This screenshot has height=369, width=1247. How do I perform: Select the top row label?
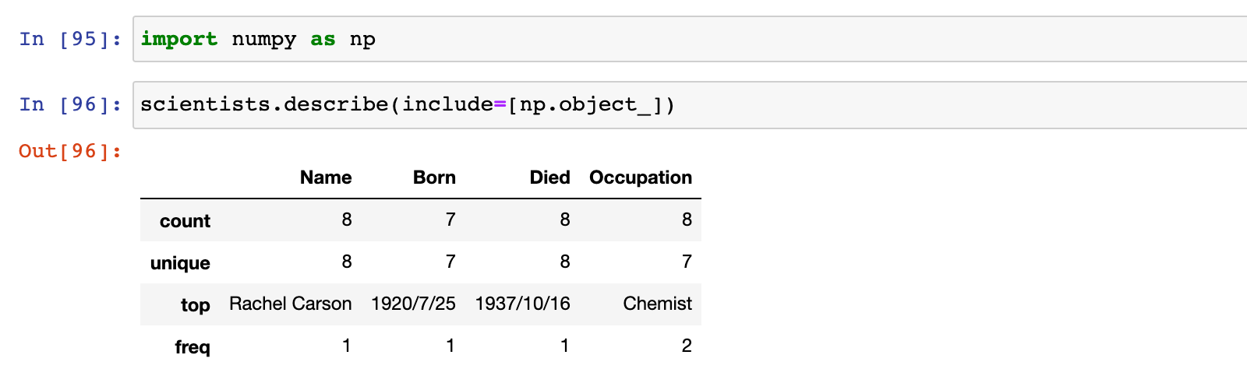[x=195, y=305]
